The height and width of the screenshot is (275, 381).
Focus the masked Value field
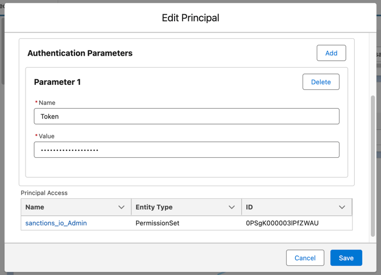coord(187,150)
